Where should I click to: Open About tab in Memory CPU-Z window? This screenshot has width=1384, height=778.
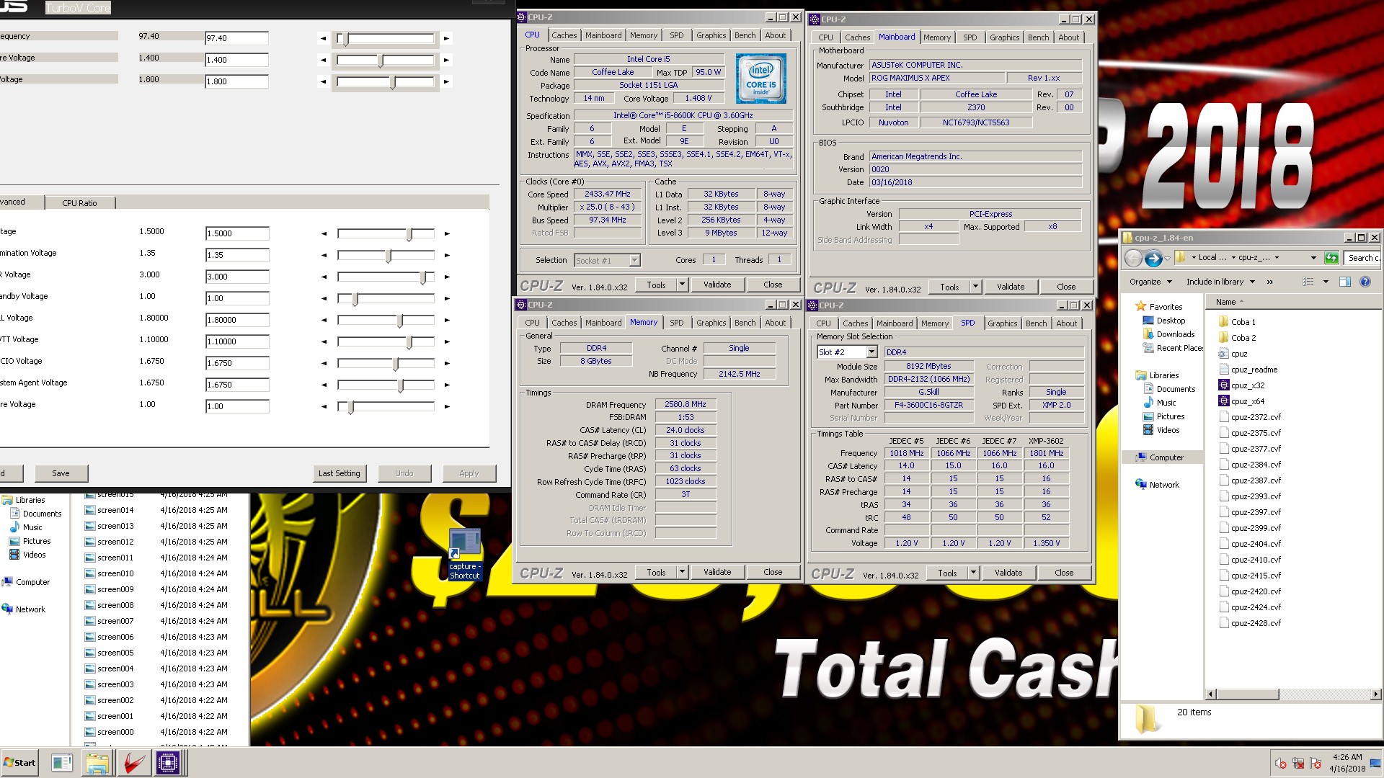coord(775,323)
